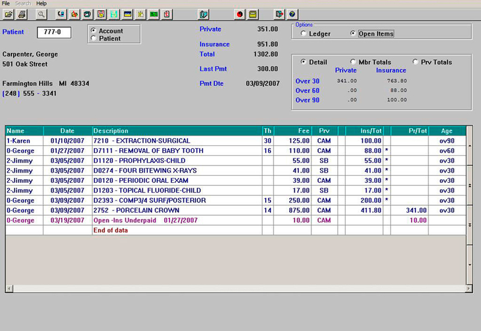The height and width of the screenshot is (331, 481).
Task: Click the single down arrow on table scrollbar
Action: coord(470,264)
